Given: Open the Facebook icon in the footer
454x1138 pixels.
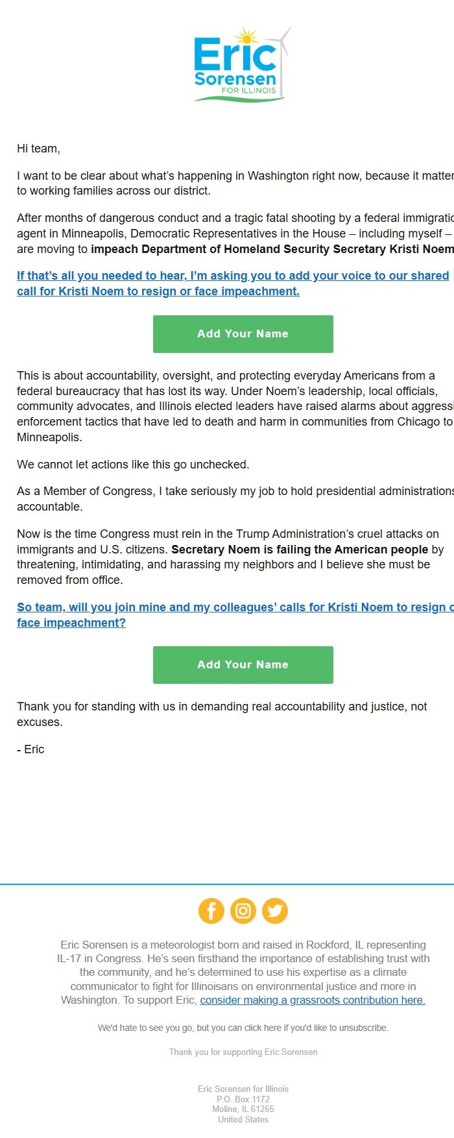Looking at the screenshot, I should (211, 910).
